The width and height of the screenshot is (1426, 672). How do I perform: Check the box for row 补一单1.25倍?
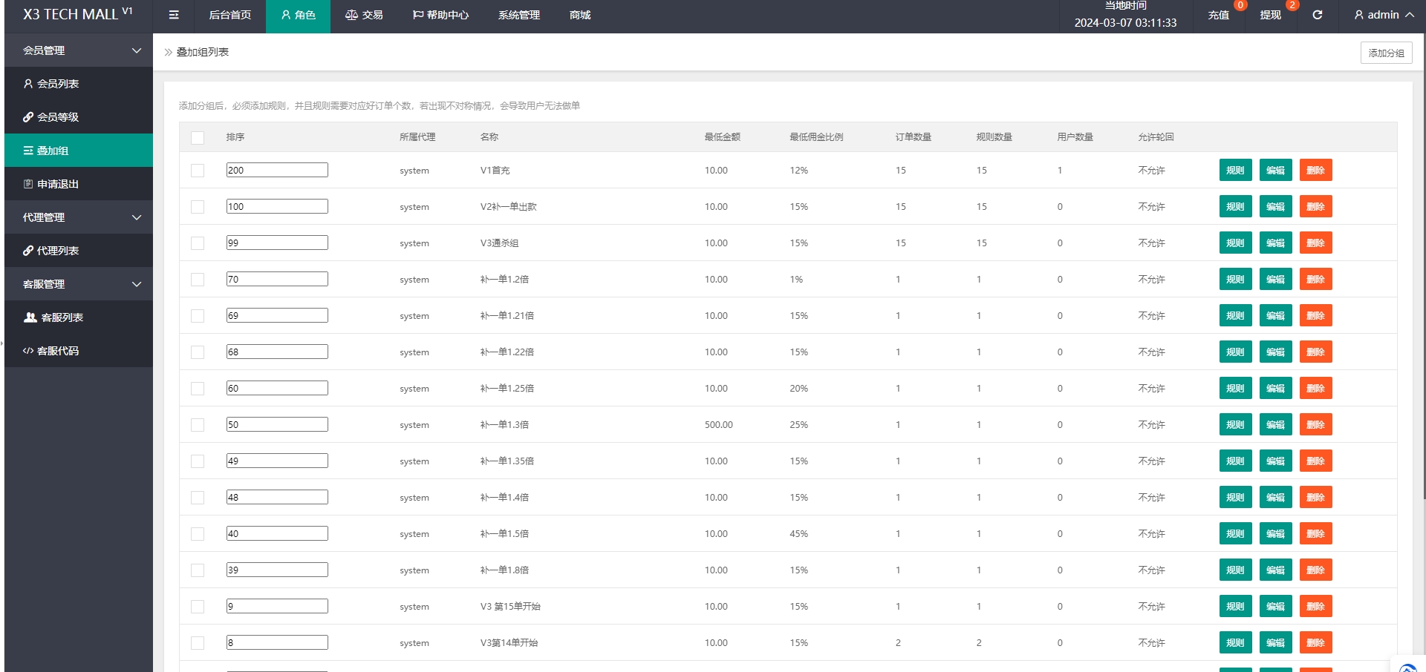198,389
